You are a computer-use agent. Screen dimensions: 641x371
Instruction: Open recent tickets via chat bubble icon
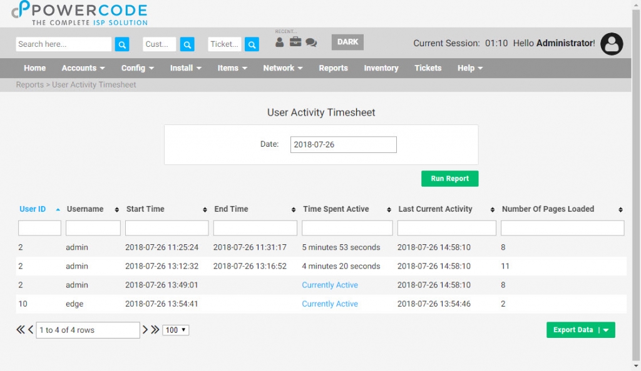click(310, 41)
